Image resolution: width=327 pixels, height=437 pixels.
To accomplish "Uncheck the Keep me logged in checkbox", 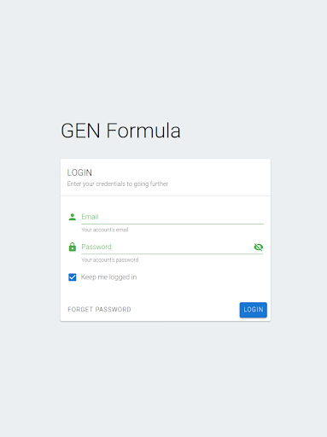I will click(x=73, y=277).
